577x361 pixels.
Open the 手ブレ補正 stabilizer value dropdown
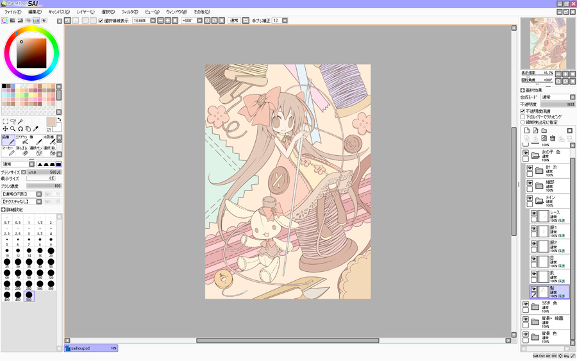[285, 21]
